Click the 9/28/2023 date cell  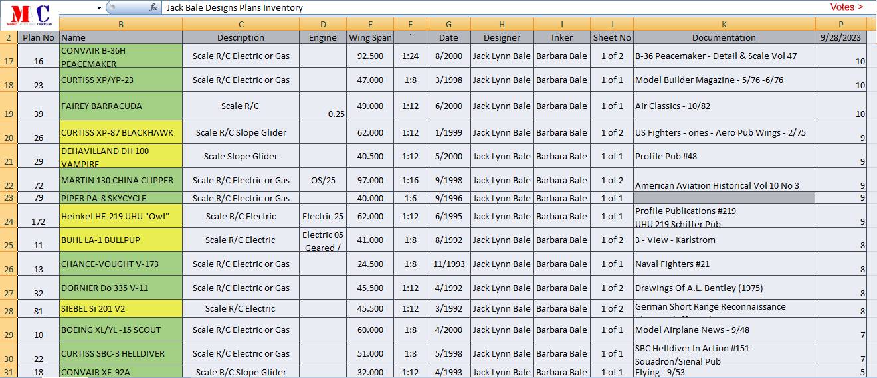(840, 37)
